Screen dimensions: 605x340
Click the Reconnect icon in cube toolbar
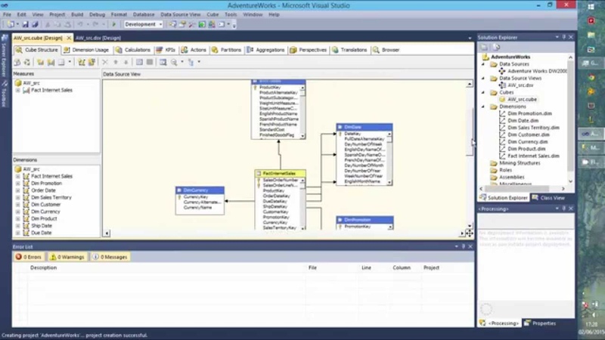(x=27, y=62)
